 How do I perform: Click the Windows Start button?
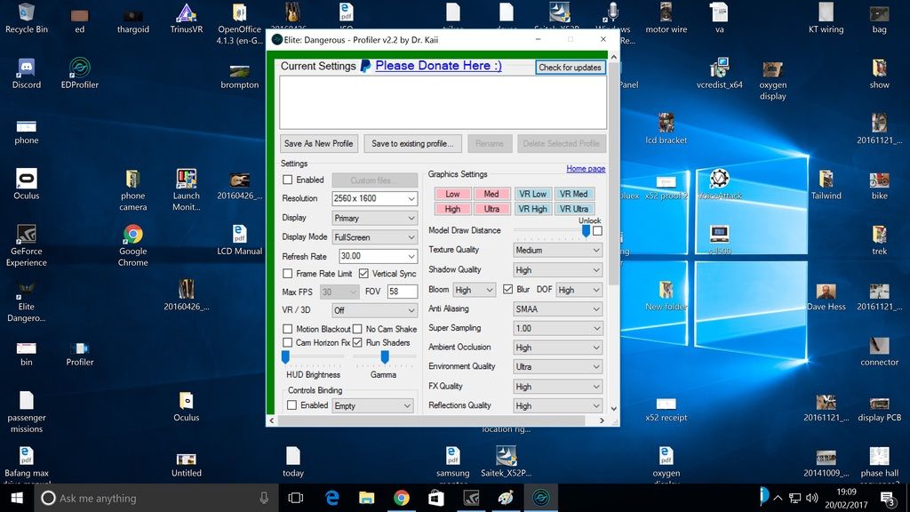click(17, 498)
